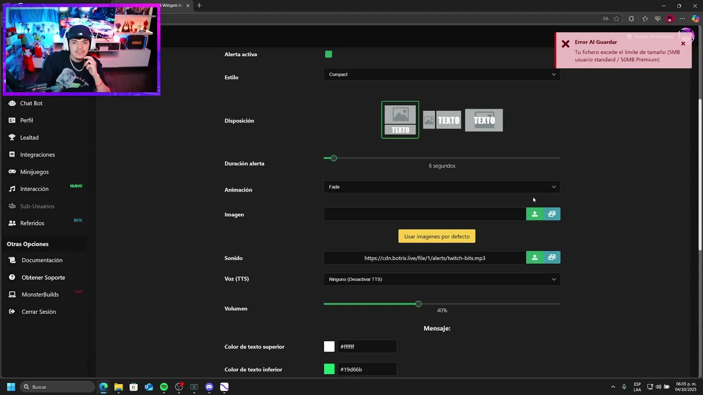Open Chat Bot in sidebar
This screenshot has height=395, width=703.
coord(31,103)
